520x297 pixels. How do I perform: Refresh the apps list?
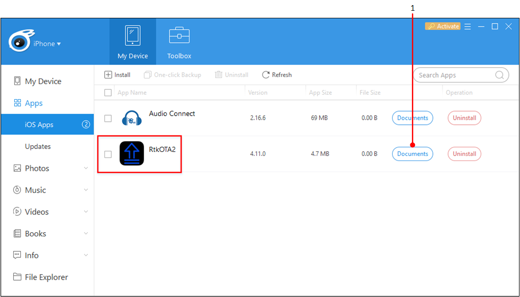coord(277,75)
